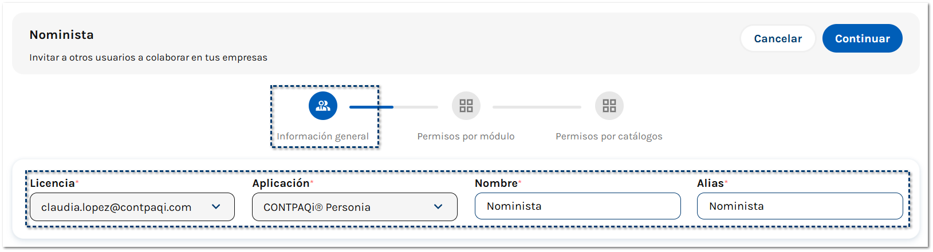Click the Aplicación field label

tap(281, 183)
